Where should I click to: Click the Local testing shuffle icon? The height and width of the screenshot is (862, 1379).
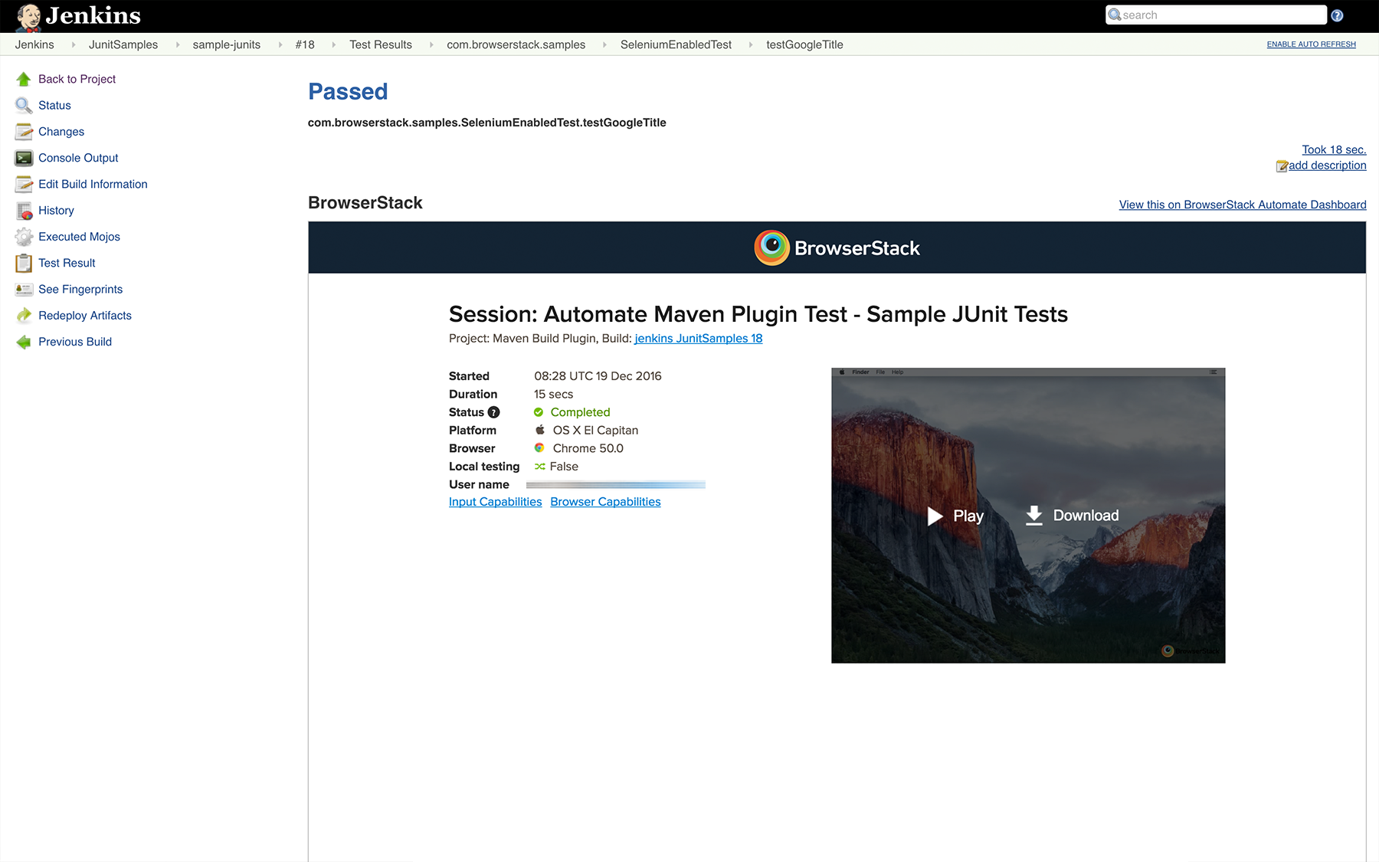pos(540,467)
